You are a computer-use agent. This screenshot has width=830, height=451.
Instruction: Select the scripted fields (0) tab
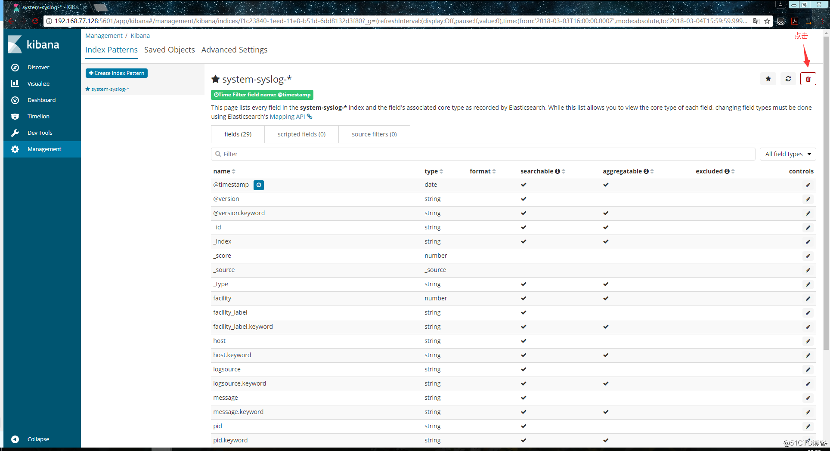(x=301, y=134)
